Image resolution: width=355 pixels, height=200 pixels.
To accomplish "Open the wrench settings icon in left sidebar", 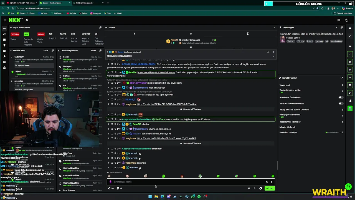I will (4, 56).
